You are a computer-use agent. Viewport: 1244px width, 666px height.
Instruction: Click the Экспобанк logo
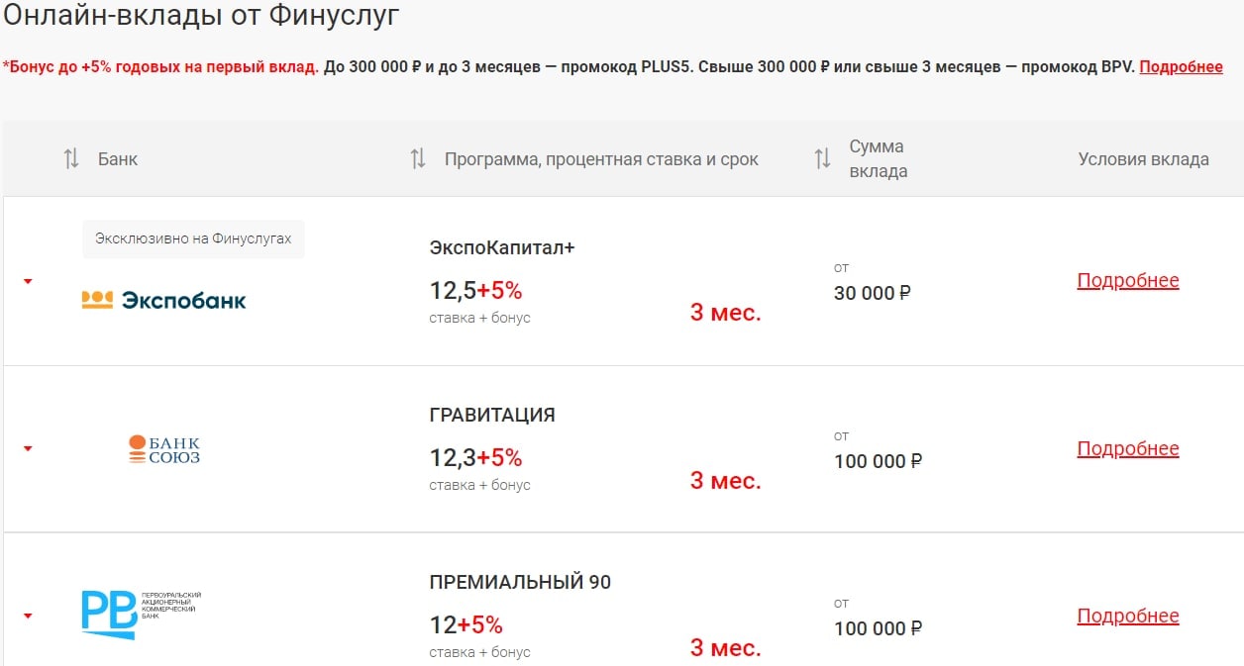click(163, 300)
